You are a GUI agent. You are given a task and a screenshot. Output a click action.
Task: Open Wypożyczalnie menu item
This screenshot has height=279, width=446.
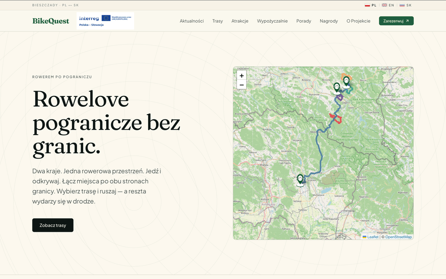(272, 21)
